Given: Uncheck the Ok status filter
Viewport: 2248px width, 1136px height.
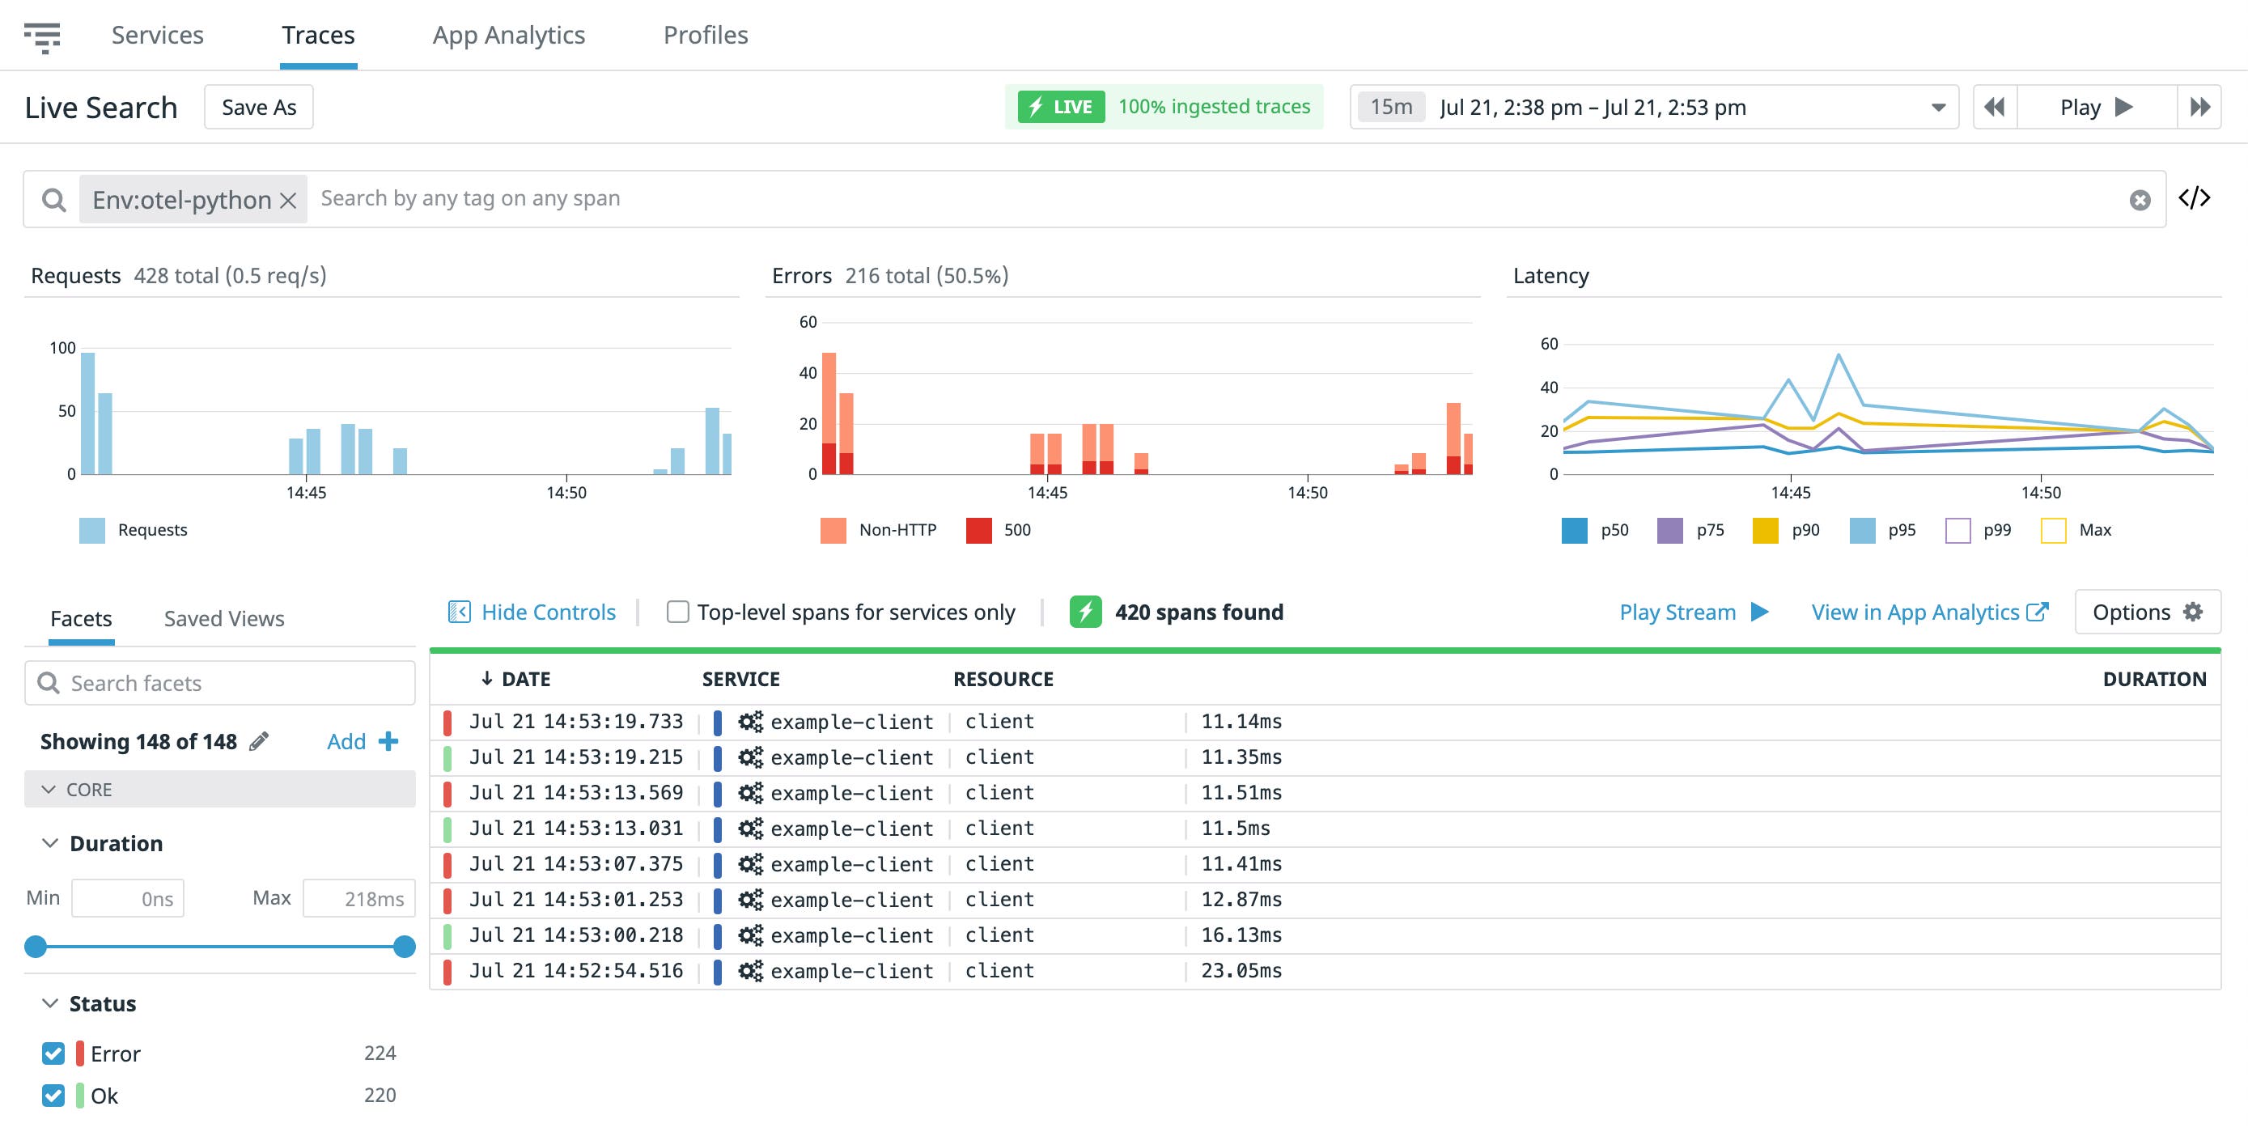Looking at the screenshot, I should point(53,1095).
